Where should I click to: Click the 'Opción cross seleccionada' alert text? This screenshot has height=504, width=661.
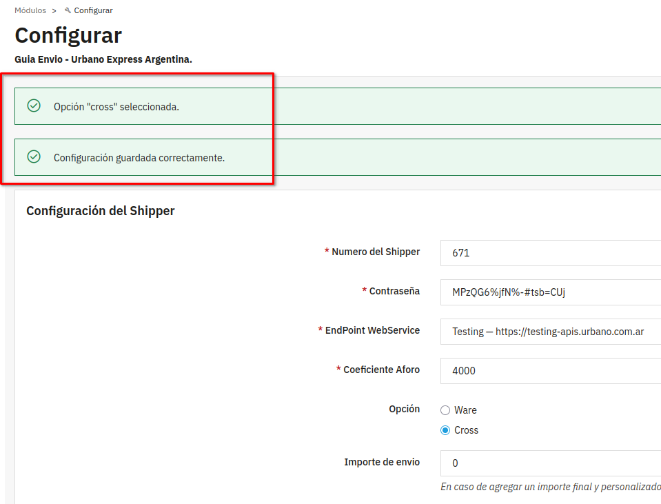[116, 107]
